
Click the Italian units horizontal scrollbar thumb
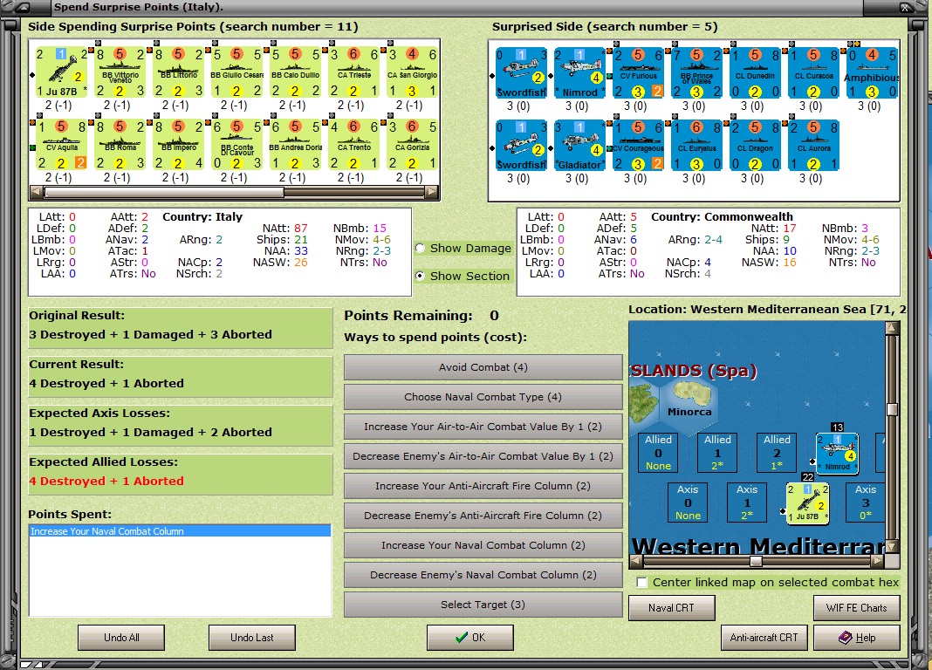163,192
